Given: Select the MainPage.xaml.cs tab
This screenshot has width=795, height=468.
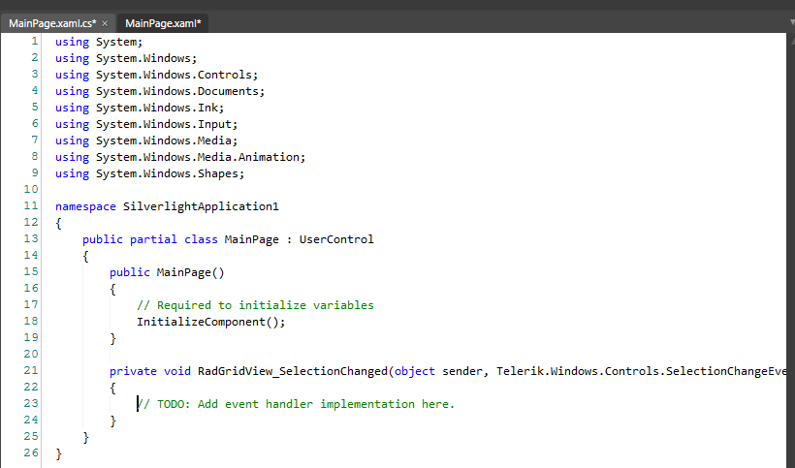Looking at the screenshot, I should 52,23.
